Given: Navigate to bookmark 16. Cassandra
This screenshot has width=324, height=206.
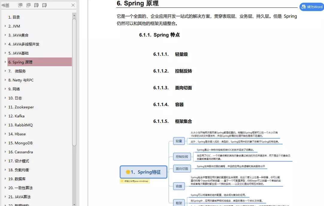Looking at the screenshot, I should [x=21, y=152].
